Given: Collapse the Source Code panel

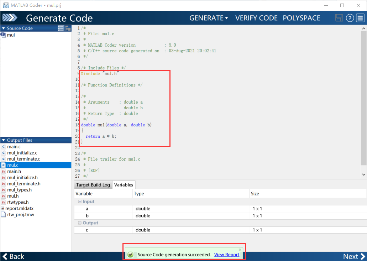Looking at the screenshot, I should pyautogui.click(x=3, y=28).
